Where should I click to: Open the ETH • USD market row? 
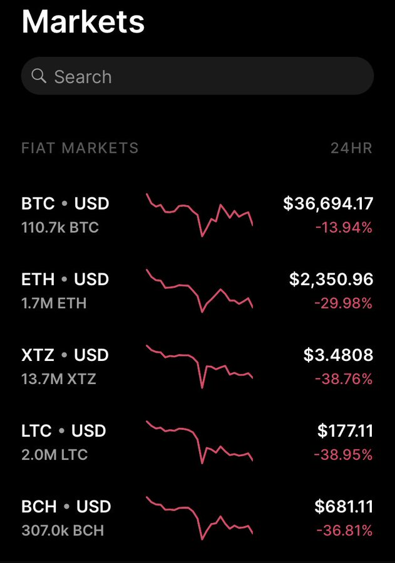pyautogui.click(x=197, y=291)
